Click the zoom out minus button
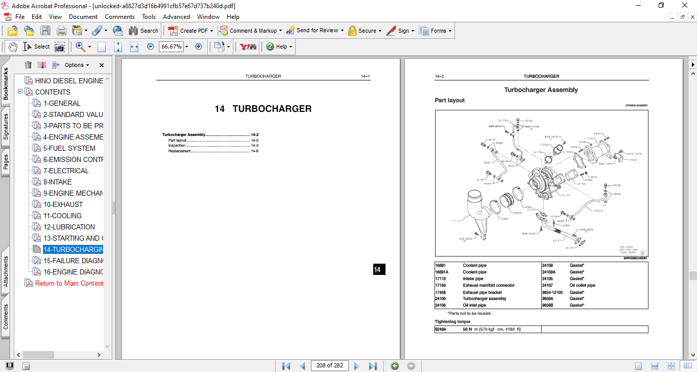697x372 pixels. pyautogui.click(x=150, y=46)
